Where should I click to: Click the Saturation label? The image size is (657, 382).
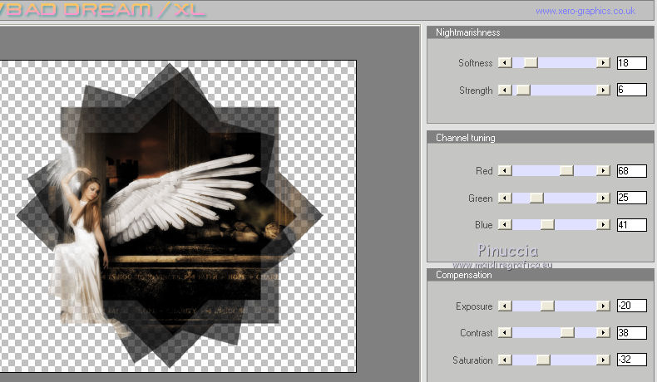tap(472, 360)
